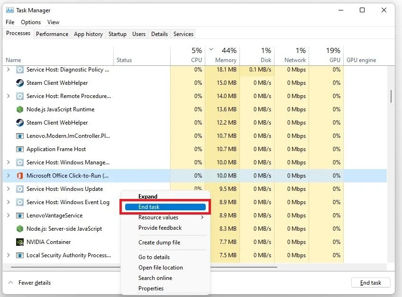Image resolution: width=402 pixels, height=297 pixels.
Task: Open the View menu
Action: tap(53, 22)
